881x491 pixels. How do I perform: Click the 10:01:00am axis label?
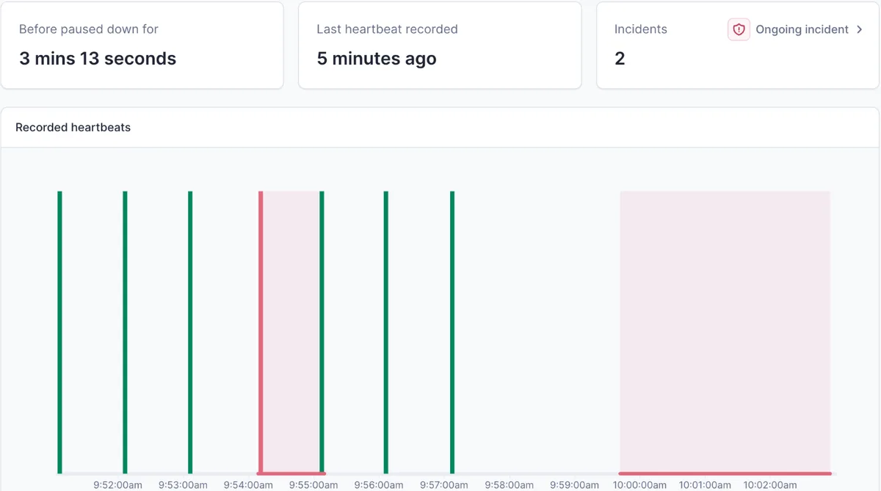pos(705,485)
